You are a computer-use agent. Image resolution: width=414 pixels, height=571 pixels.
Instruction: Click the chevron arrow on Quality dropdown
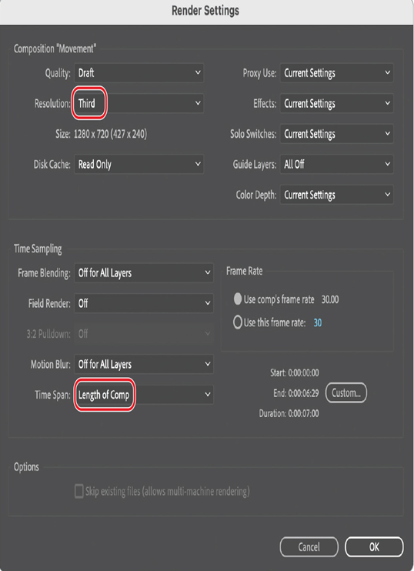coord(198,72)
